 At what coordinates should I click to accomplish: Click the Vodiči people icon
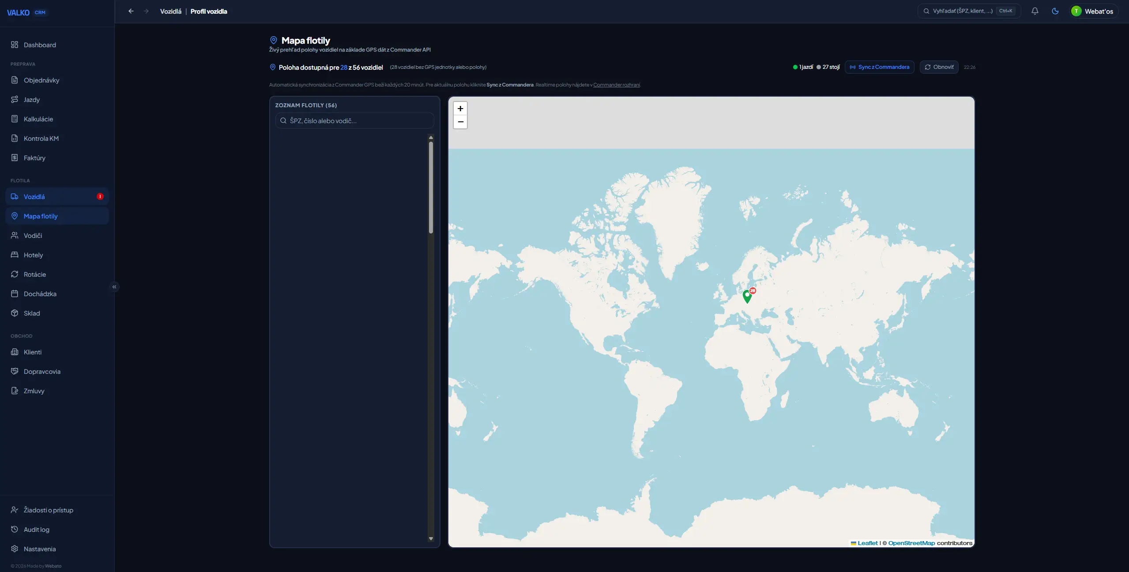tap(15, 236)
